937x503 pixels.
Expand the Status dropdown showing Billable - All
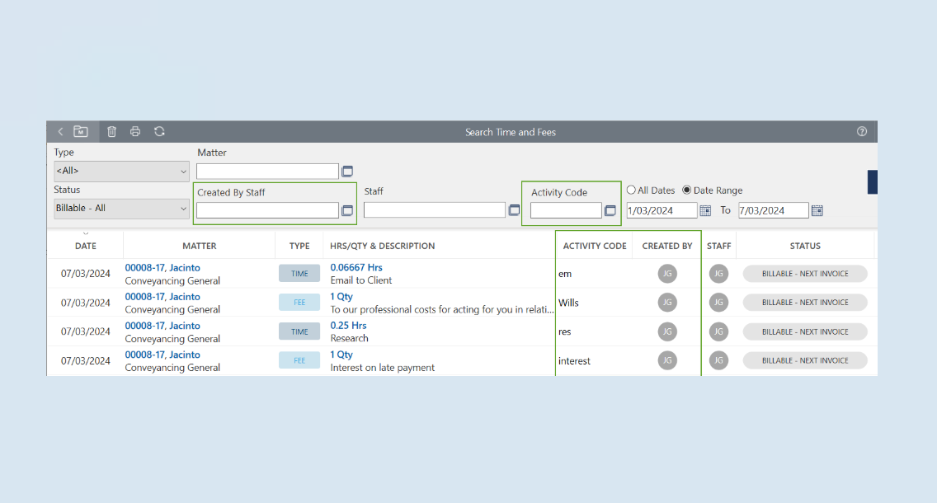point(121,209)
